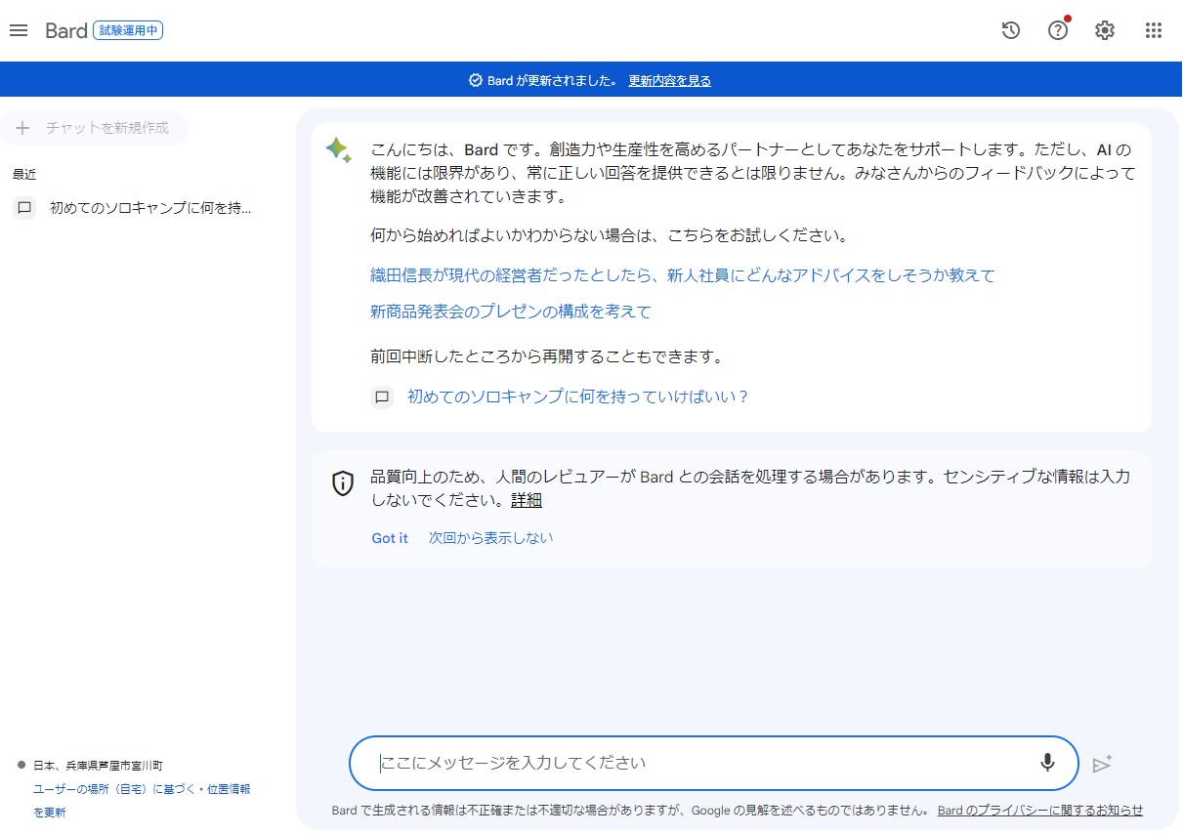Open the Google apps grid

tap(1154, 30)
